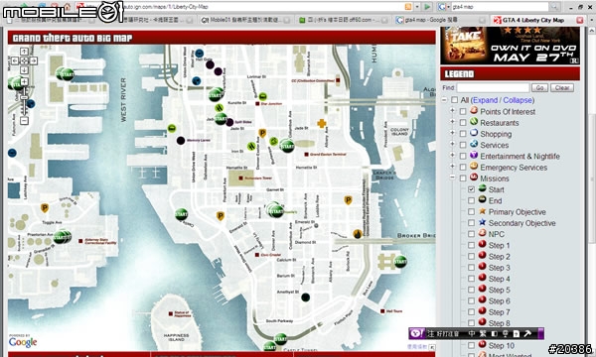Click the Points Of Interest legend icon

point(474,110)
